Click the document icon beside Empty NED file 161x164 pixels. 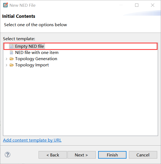(12, 46)
